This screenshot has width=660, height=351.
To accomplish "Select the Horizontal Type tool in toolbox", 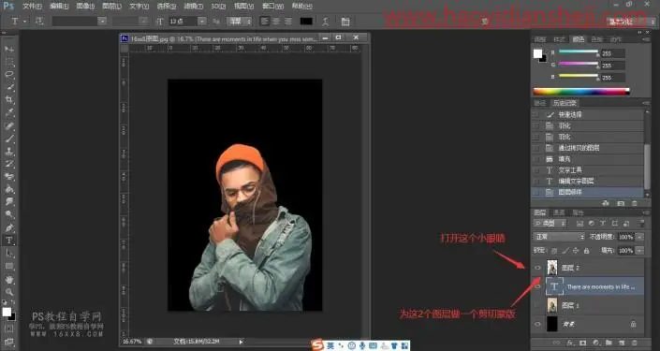I will tap(9, 241).
